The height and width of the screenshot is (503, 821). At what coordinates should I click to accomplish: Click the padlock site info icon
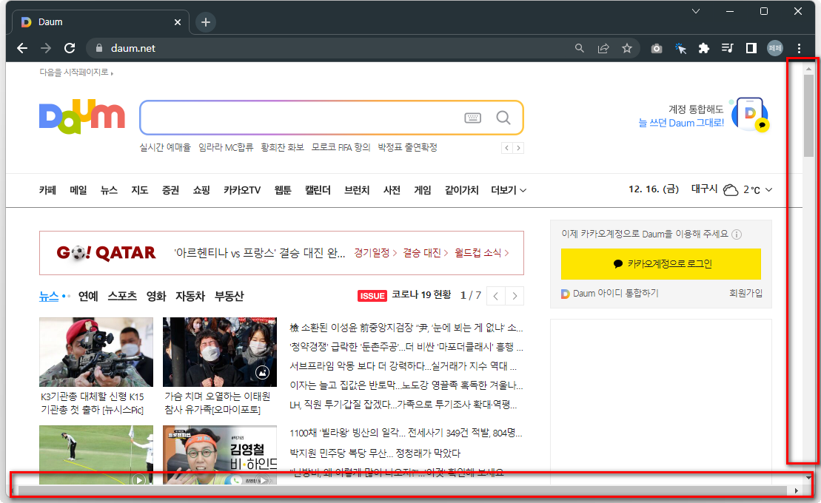[x=99, y=48]
